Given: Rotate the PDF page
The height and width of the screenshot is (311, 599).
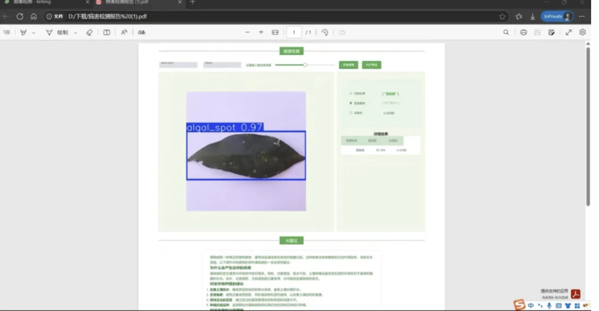Looking at the screenshot, I should [x=324, y=32].
